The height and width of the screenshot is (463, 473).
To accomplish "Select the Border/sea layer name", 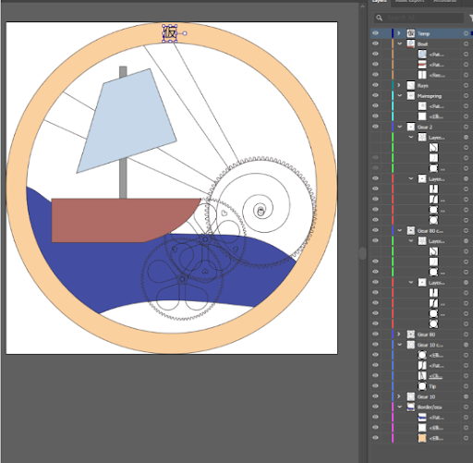I will tap(430, 408).
